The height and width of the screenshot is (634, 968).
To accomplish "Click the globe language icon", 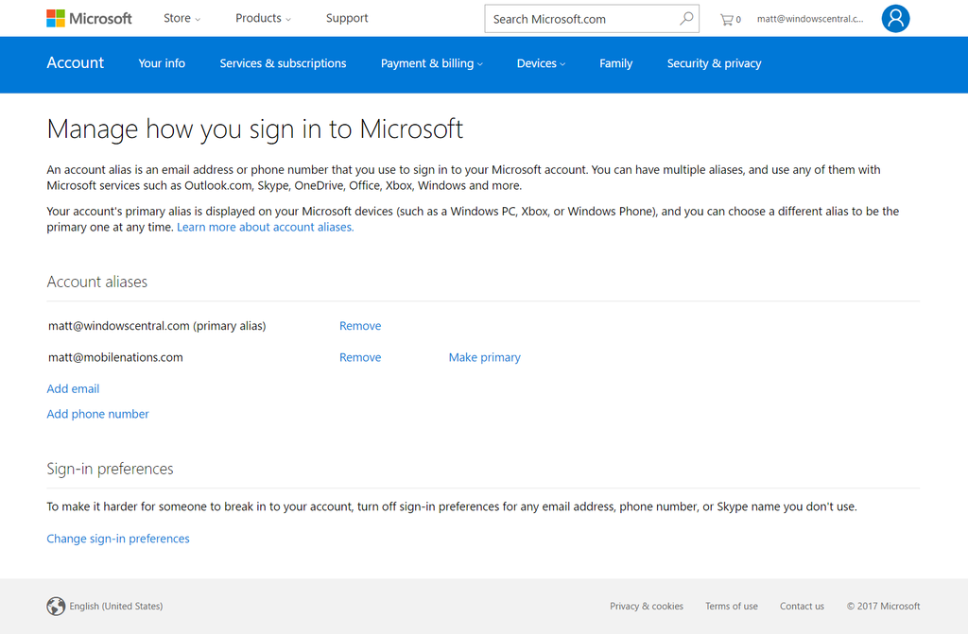I will (55, 606).
